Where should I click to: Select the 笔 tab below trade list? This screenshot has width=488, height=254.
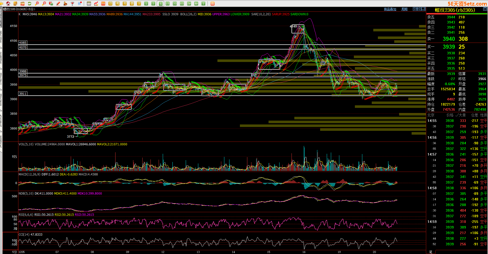(x=431, y=252)
